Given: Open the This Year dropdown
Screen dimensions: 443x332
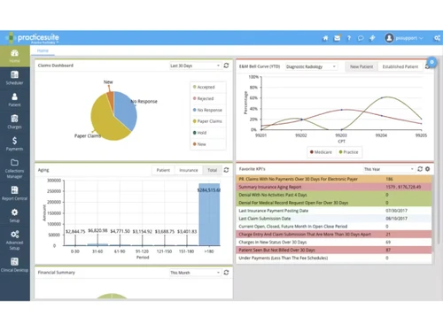Looking at the screenshot, I should pyautogui.click(x=389, y=169).
